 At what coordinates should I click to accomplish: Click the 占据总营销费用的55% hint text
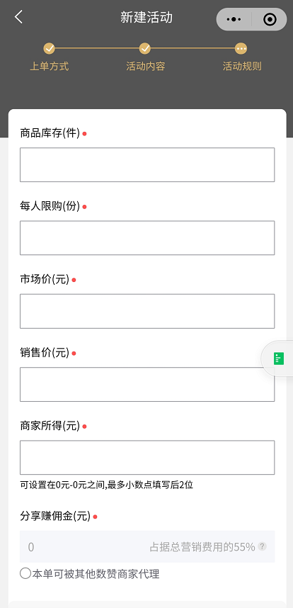coord(202,547)
